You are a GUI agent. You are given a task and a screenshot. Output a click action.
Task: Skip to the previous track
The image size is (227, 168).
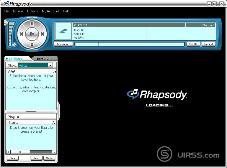point(22,34)
